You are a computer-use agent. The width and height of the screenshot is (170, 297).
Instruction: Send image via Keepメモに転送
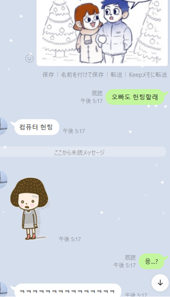click(148, 74)
